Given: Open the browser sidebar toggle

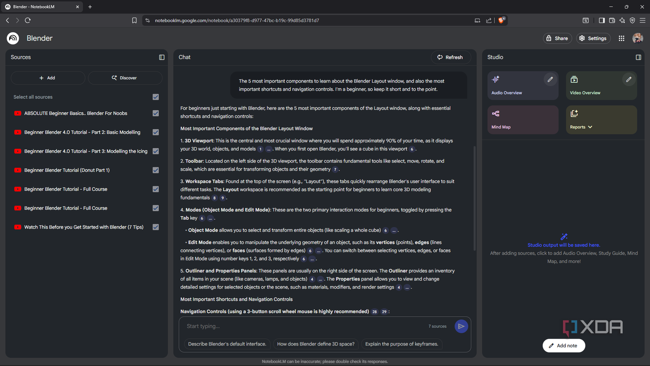Looking at the screenshot, I should (x=601, y=20).
